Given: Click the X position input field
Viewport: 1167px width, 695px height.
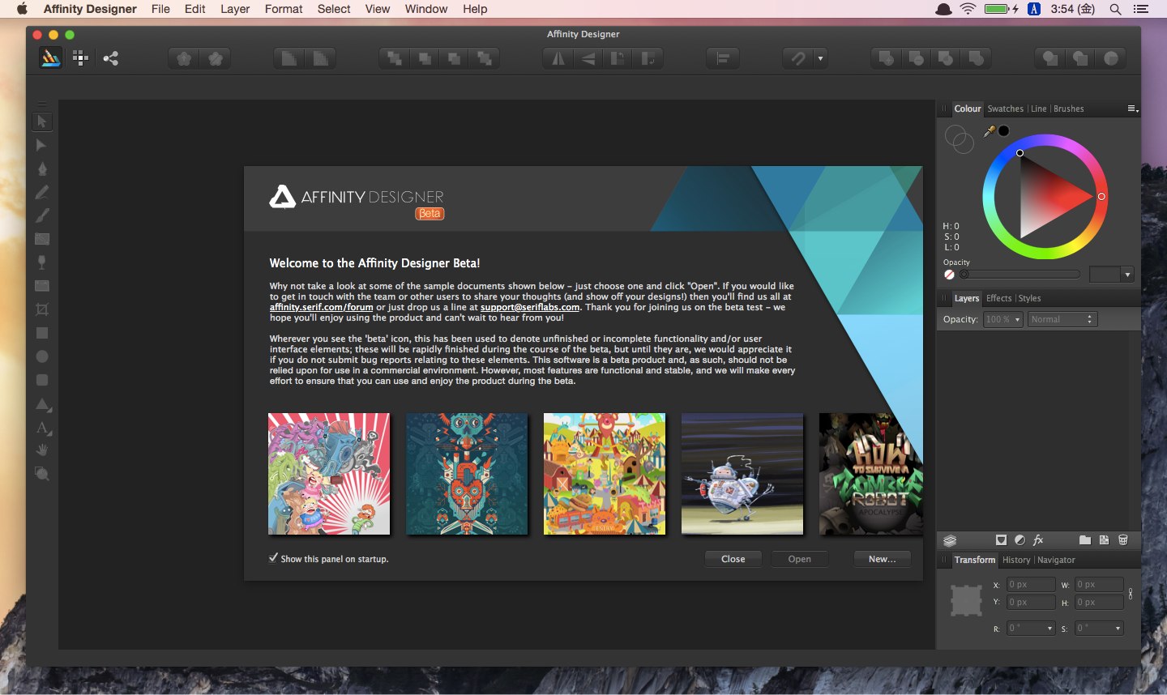Looking at the screenshot, I should [1031, 584].
